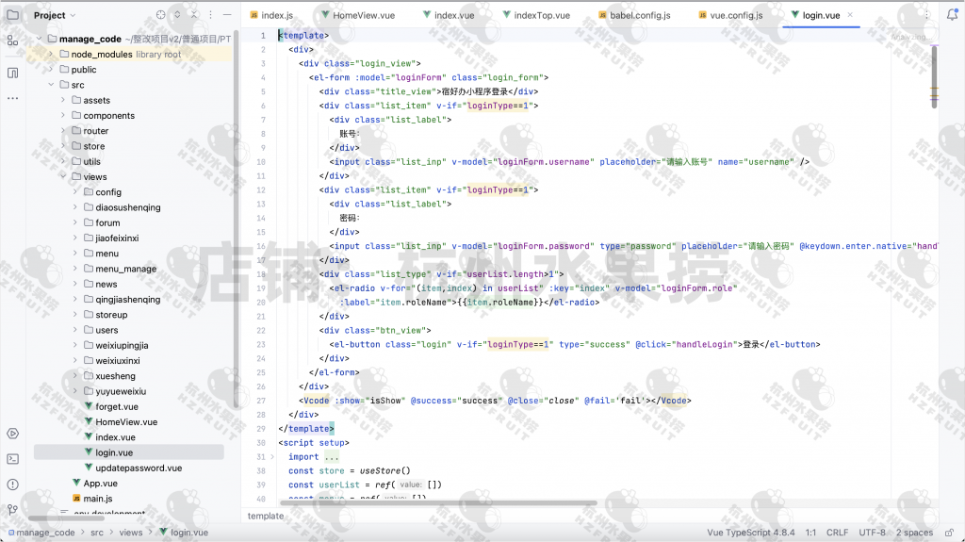Open the Structure tool window icon
Viewport: 965px width, 542px height.
pos(12,41)
